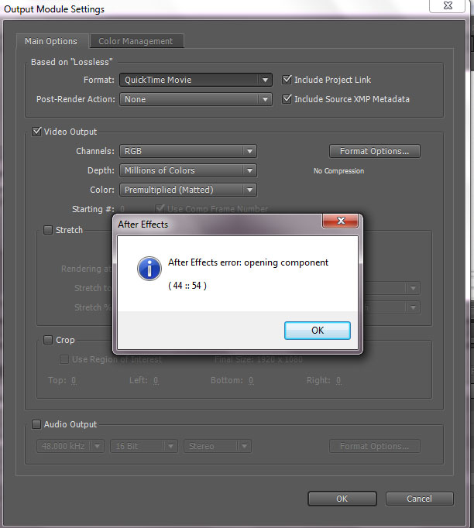Dismiss the After Effects error with OK
The image size is (474, 528).
pyautogui.click(x=318, y=331)
